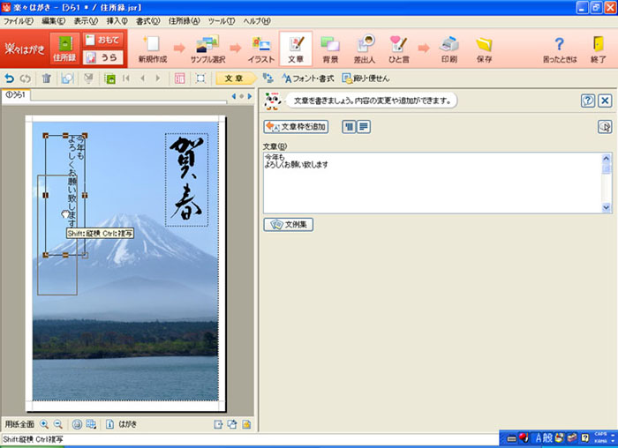Set text to vertical writing orientation
The height and width of the screenshot is (448, 618).
click(348, 127)
